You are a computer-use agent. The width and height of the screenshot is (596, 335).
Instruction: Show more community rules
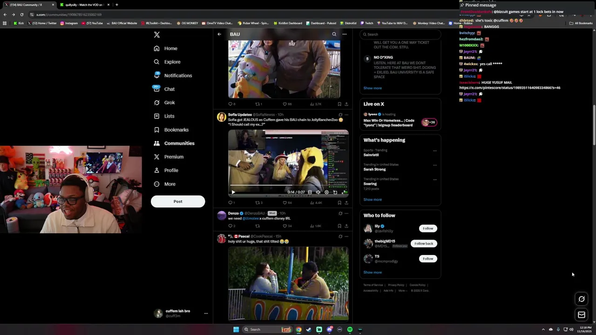click(x=372, y=88)
